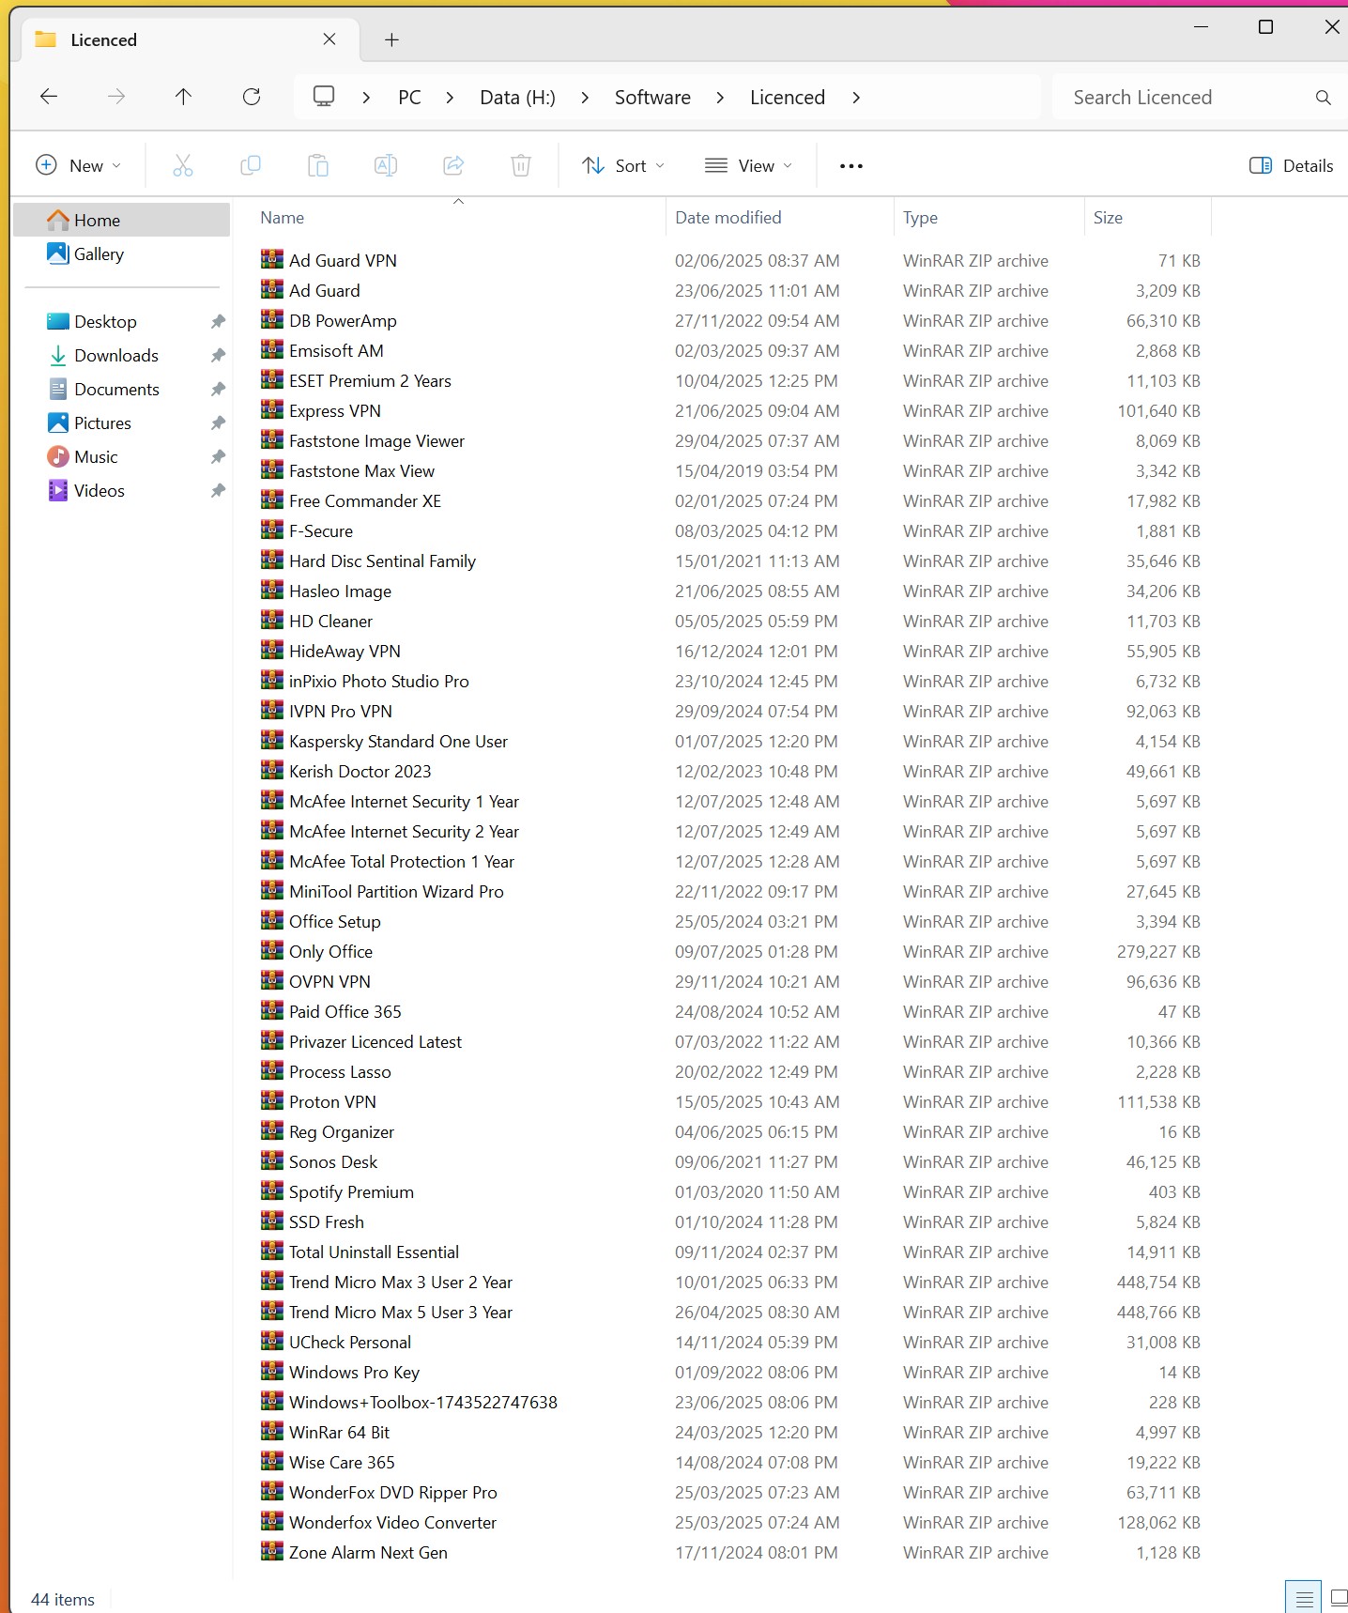Click the Rename icon in toolbar
The width and height of the screenshot is (1348, 1613).
386,166
